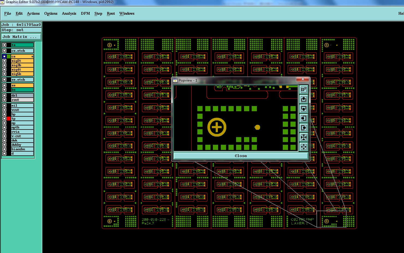Select the mil layer name
404x253 pixels.
[x=22, y=106]
